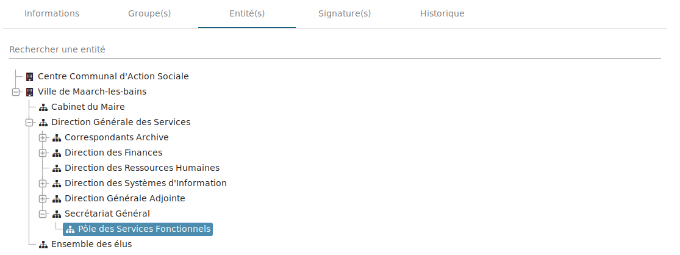Viewport: 680px width, 255px height.
Task: Collapse the Direction Générale des Services branch
Action: click(x=29, y=122)
